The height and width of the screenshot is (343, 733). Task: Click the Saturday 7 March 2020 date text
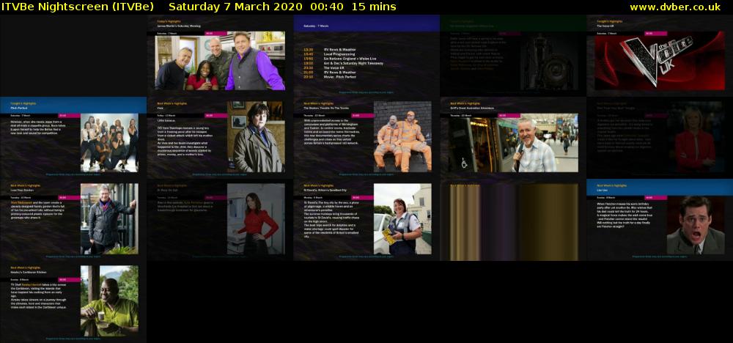coord(235,7)
